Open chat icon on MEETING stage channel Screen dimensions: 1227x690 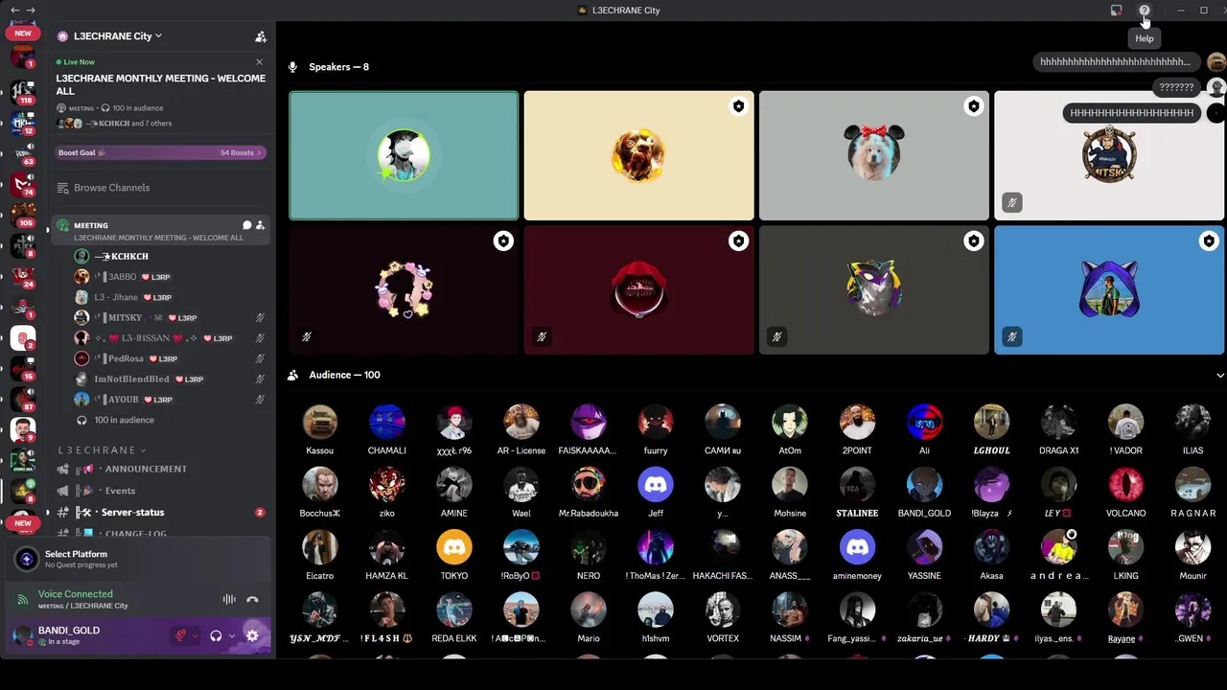click(x=246, y=225)
